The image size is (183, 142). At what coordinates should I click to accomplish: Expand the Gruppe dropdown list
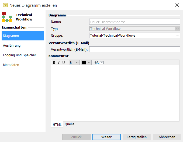177,35
